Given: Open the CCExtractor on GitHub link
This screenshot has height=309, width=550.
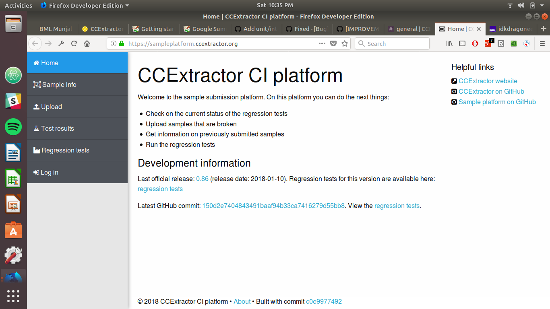Looking at the screenshot, I should click(491, 91).
